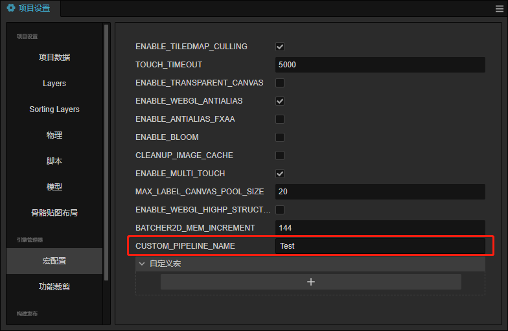Click the BATCHER2D_MEM_INCREMENT label
Image resolution: width=508 pixels, height=331 pixels.
click(195, 228)
